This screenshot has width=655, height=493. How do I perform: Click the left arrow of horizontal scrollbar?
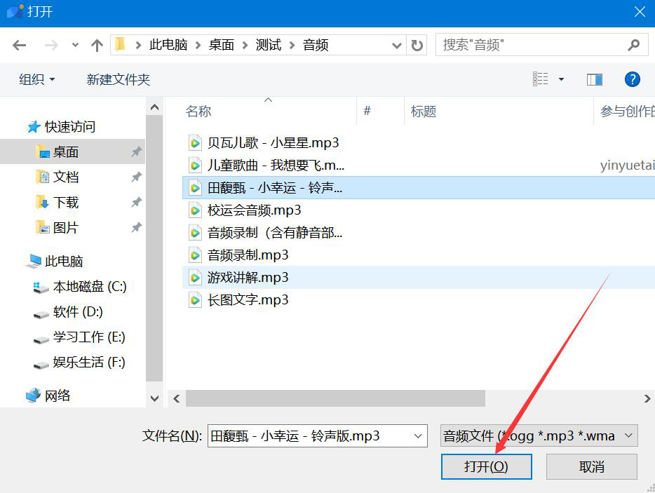[x=176, y=398]
